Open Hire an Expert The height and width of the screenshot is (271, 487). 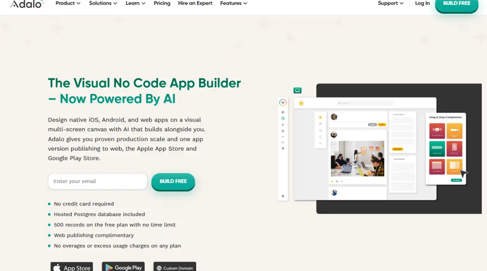tap(195, 3)
